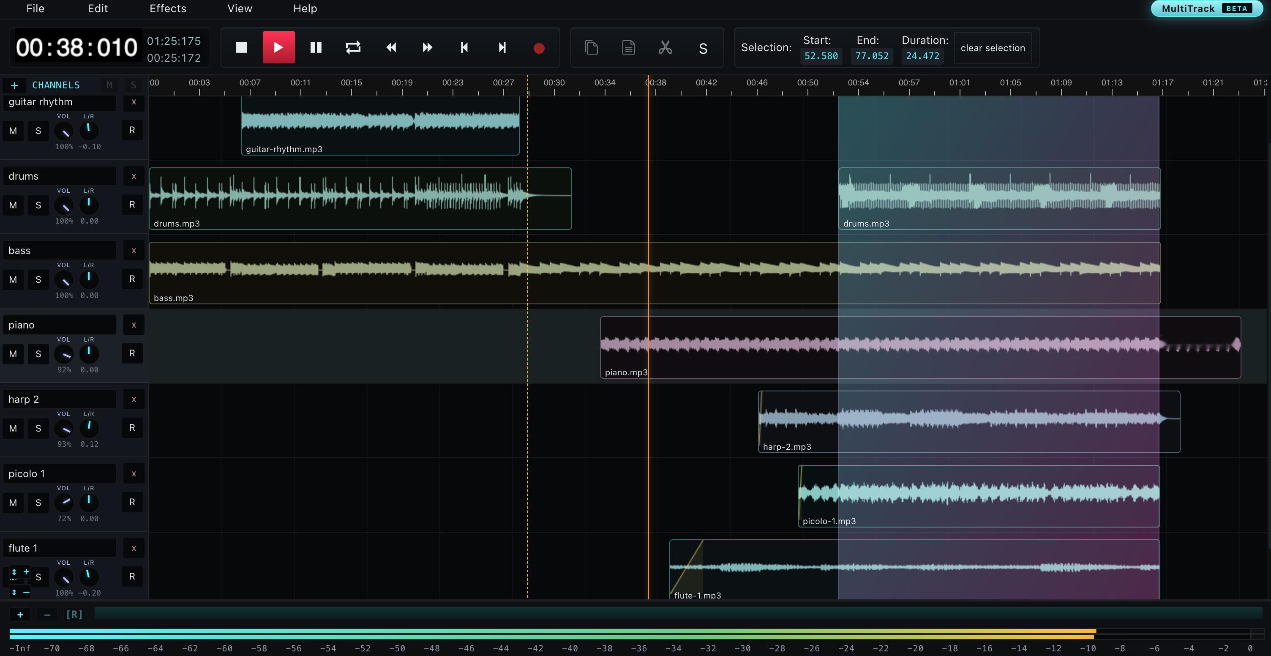The width and height of the screenshot is (1271, 656).
Task: Open the File menu
Action: 35,8
